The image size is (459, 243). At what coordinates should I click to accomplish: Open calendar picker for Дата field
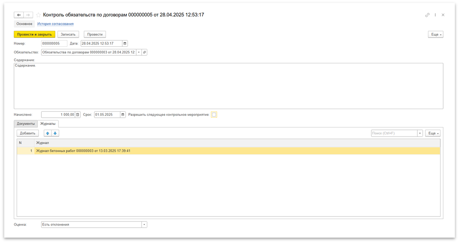pos(125,44)
